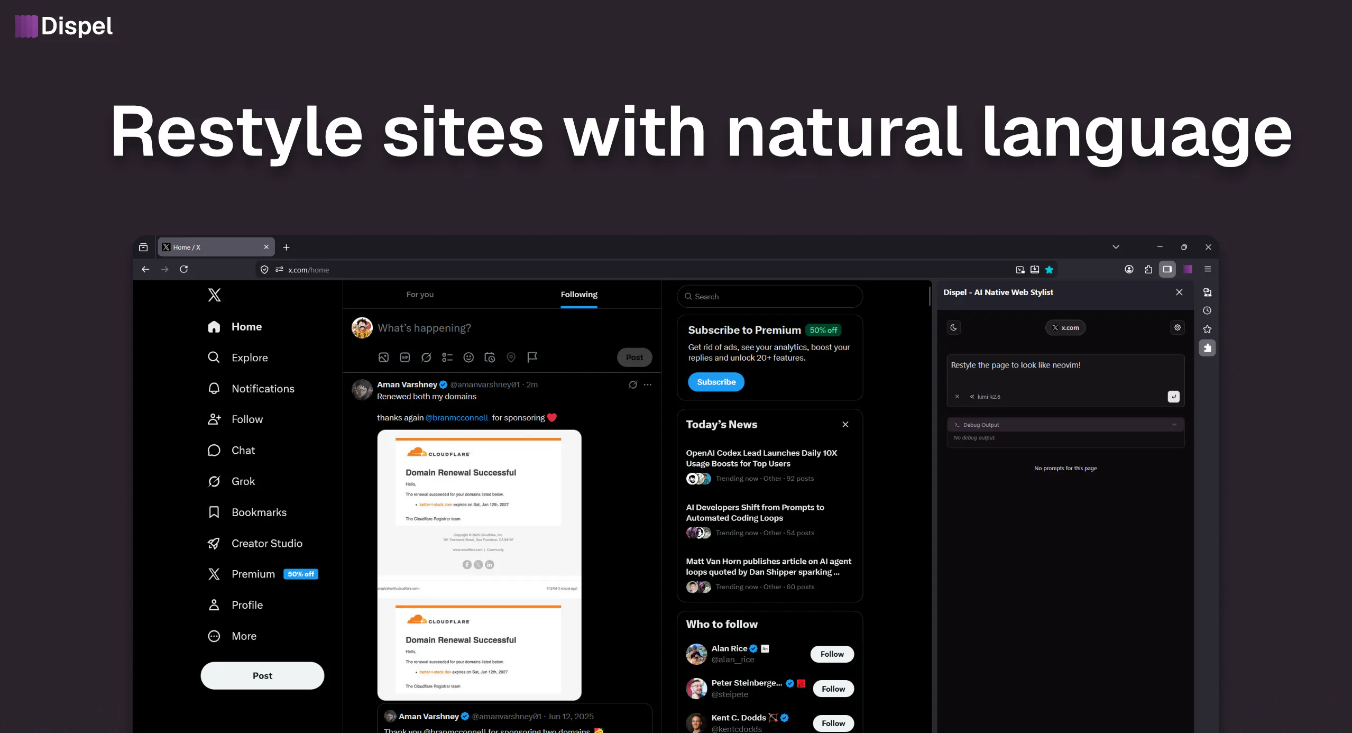
Task: Open the browser hamburger menu
Action: 1208,269
